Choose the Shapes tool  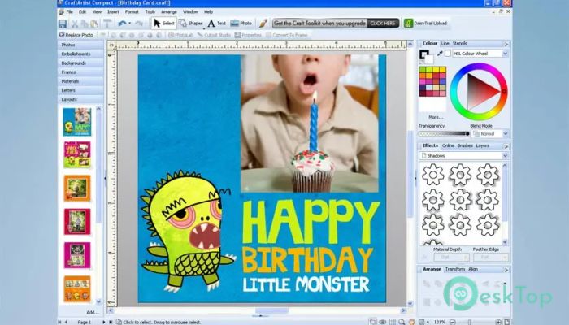pos(190,24)
